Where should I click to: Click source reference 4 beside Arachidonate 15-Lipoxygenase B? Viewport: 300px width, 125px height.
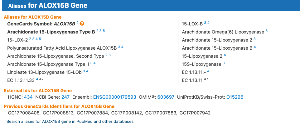pos(255,47)
